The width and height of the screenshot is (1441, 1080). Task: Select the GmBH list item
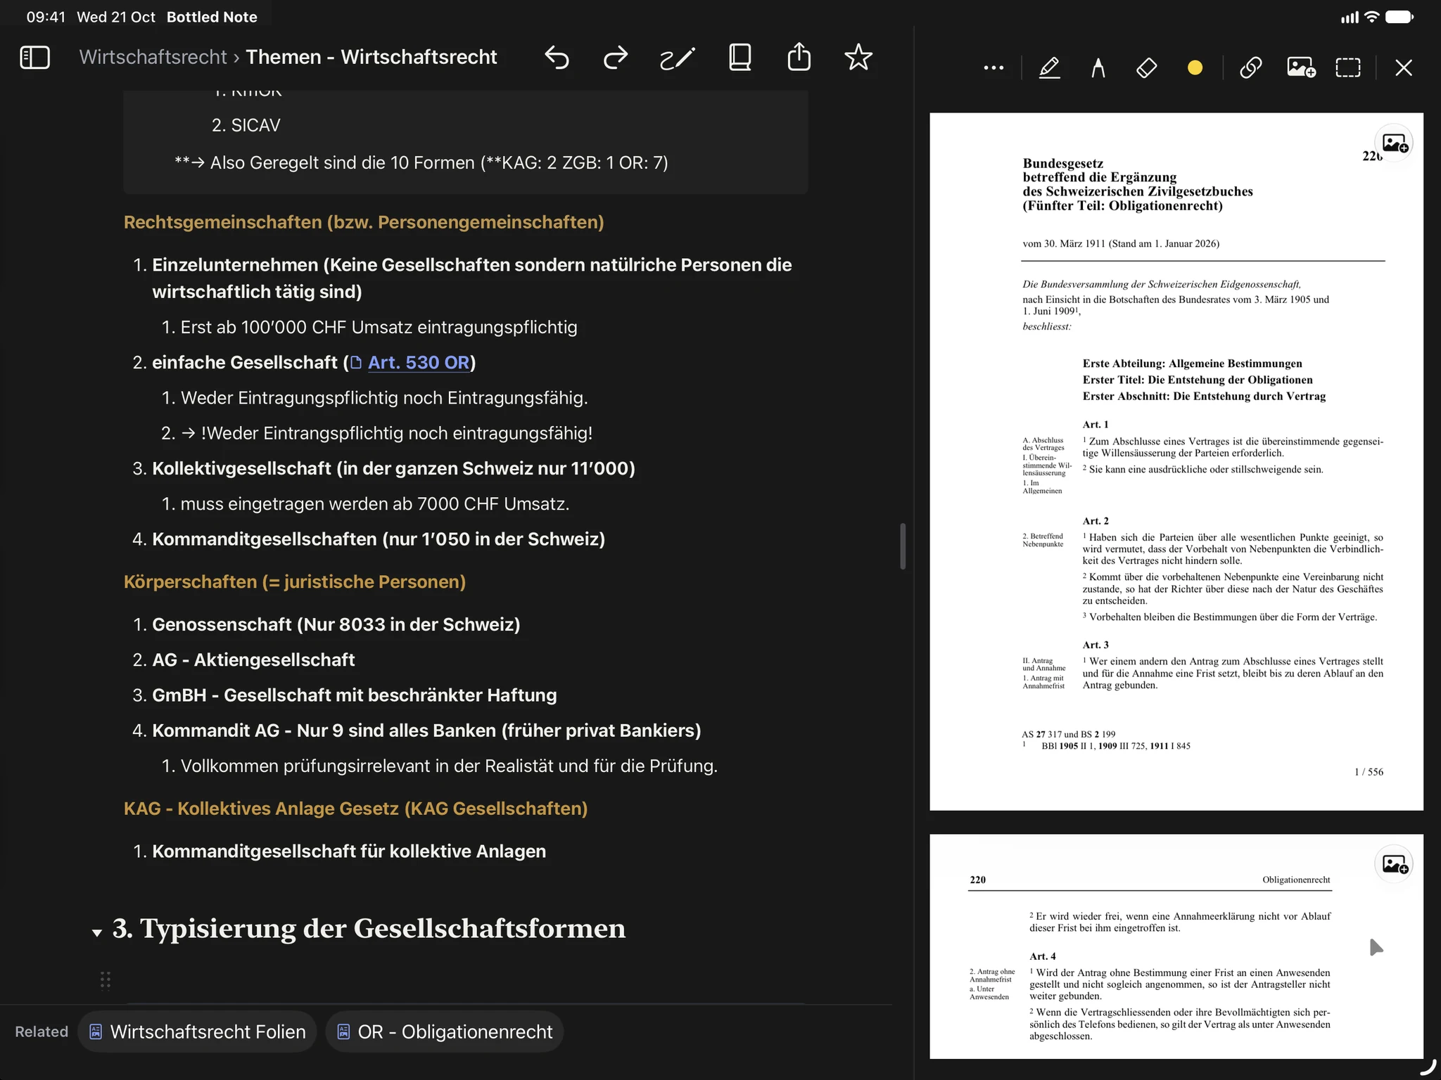[x=355, y=695]
